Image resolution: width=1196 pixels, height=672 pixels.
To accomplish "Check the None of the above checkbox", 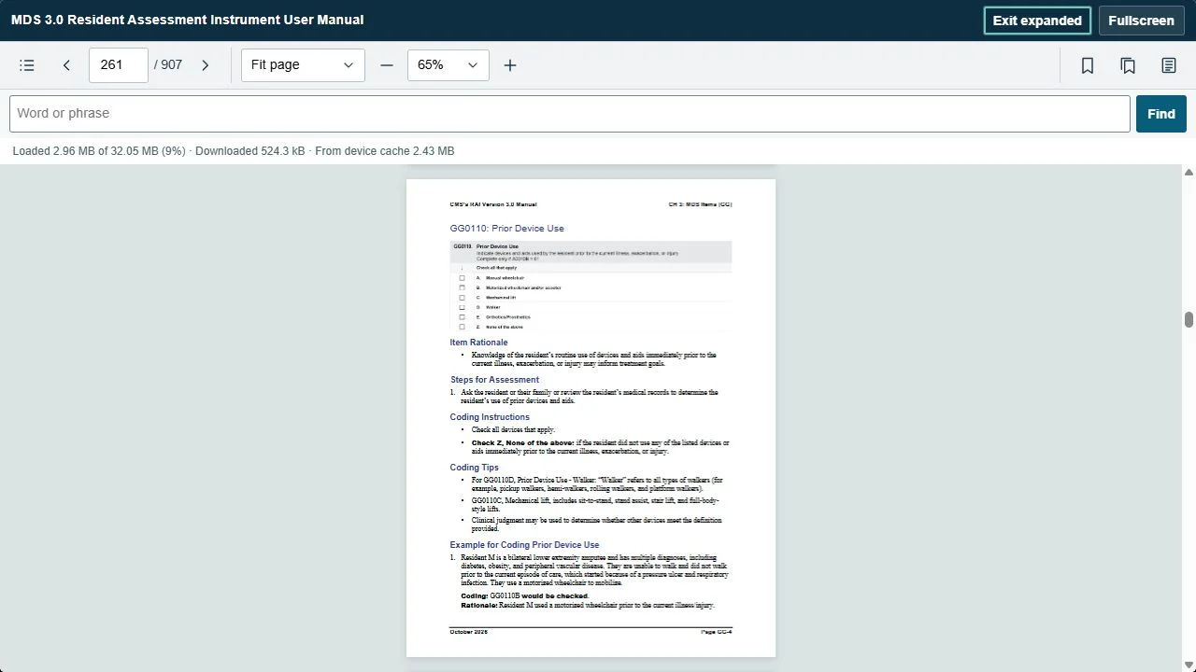I will tap(462, 327).
